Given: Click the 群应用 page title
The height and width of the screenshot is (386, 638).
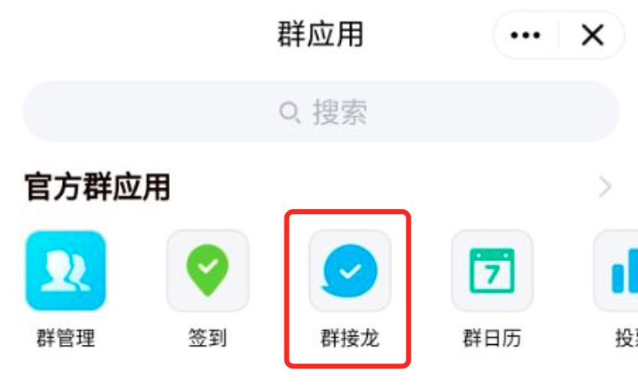Looking at the screenshot, I should pos(320,34).
